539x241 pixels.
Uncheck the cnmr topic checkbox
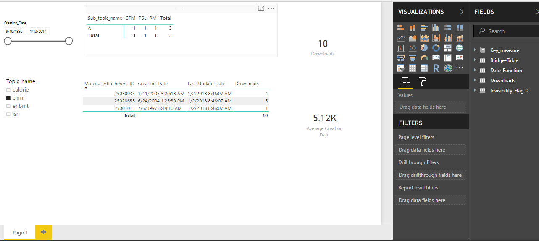[8, 98]
